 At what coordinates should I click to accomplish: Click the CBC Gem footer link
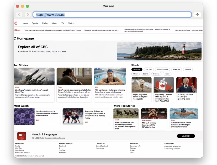[x=19, y=148]
